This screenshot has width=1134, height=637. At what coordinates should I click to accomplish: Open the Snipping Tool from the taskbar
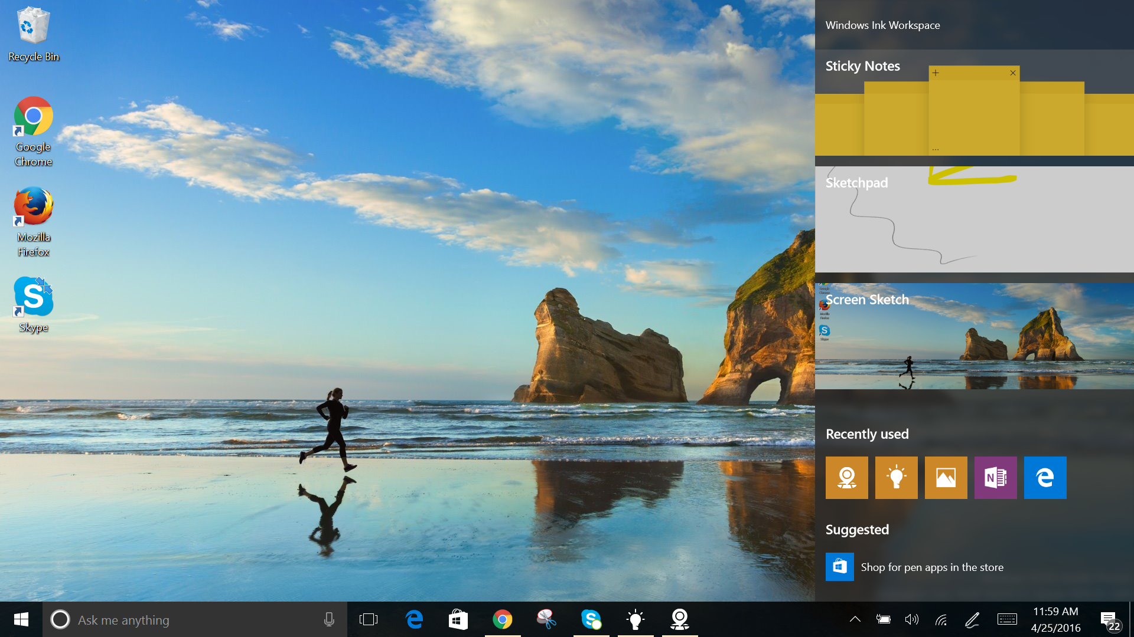tap(546, 619)
